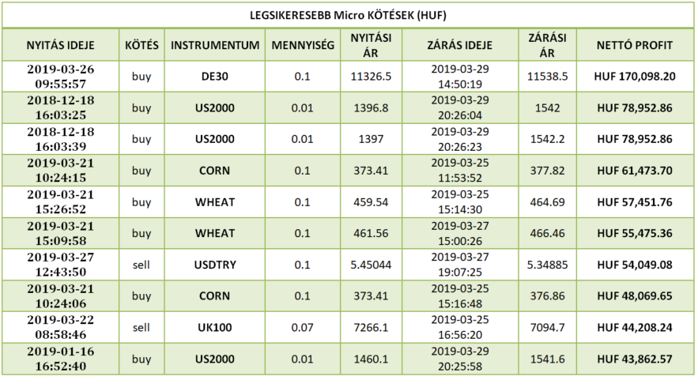Click closing time 2019-03-27 19:07:25
Viewport: 698px width, 380px height.
coord(462,265)
